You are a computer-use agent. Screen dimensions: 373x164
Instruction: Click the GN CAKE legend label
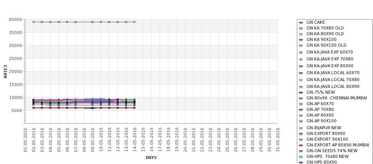point(316,22)
